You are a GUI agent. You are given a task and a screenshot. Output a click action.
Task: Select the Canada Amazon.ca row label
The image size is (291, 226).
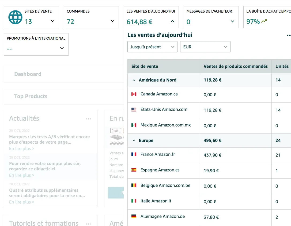pyautogui.click(x=159, y=94)
